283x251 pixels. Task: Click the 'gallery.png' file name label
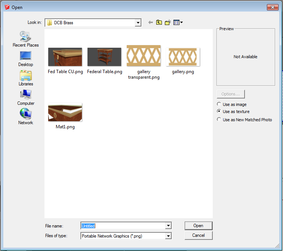tap(183, 72)
